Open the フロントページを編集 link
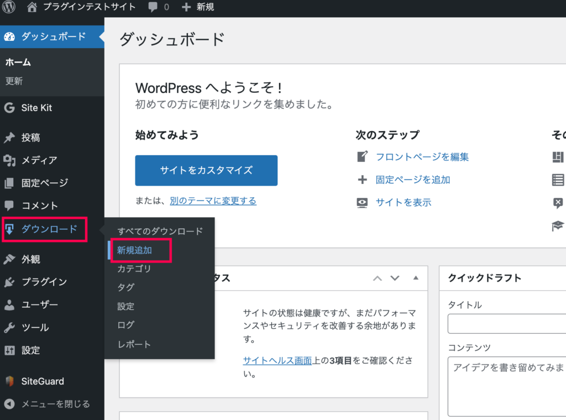 point(422,156)
